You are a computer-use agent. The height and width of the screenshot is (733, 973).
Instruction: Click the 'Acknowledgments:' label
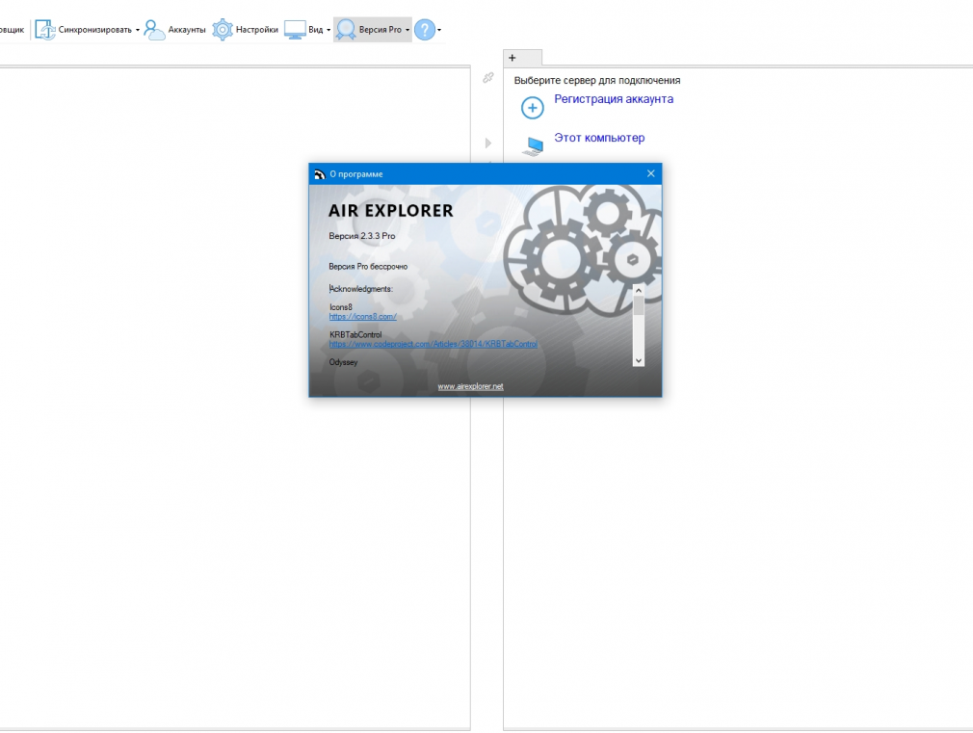pyautogui.click(x=360, y=289)
